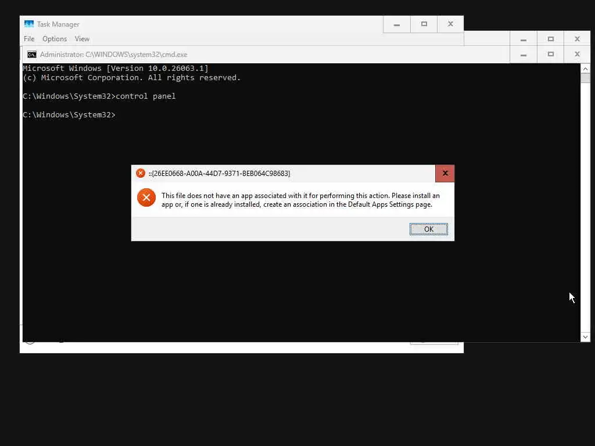Open the Options menu in Task Manager

55,39
